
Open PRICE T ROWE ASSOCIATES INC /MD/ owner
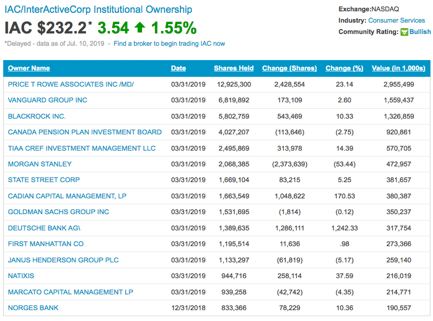(x=71, y=84)
